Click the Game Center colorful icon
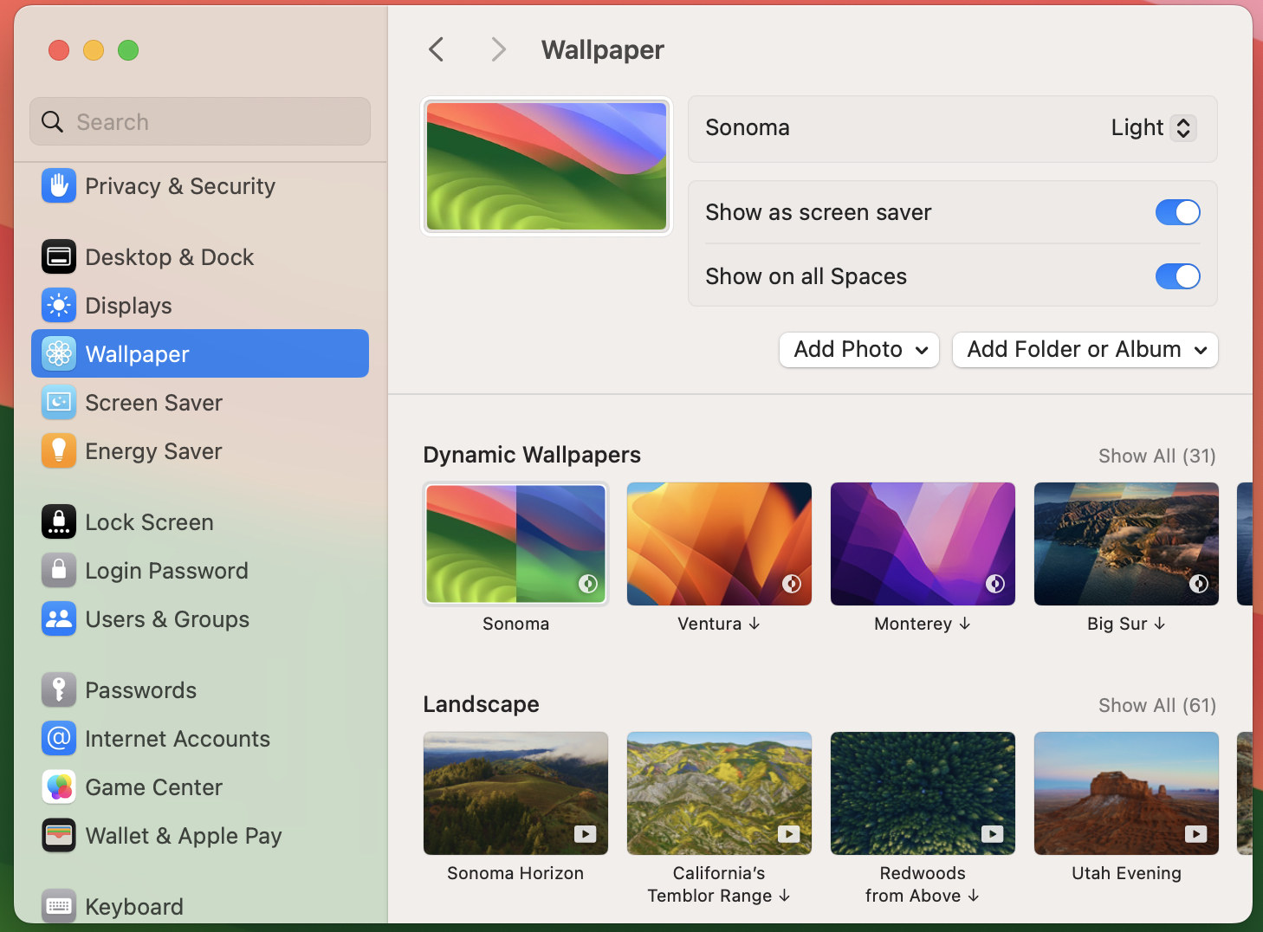Screen dimensions: 1263x932 coord(59,786)
